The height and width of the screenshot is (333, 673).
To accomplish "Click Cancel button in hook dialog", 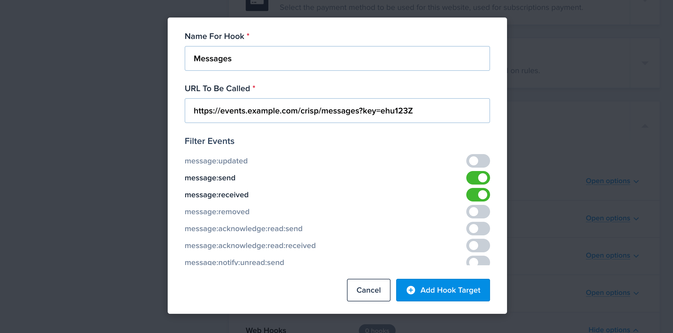I will pyautogui.click(x=368, y=290).
